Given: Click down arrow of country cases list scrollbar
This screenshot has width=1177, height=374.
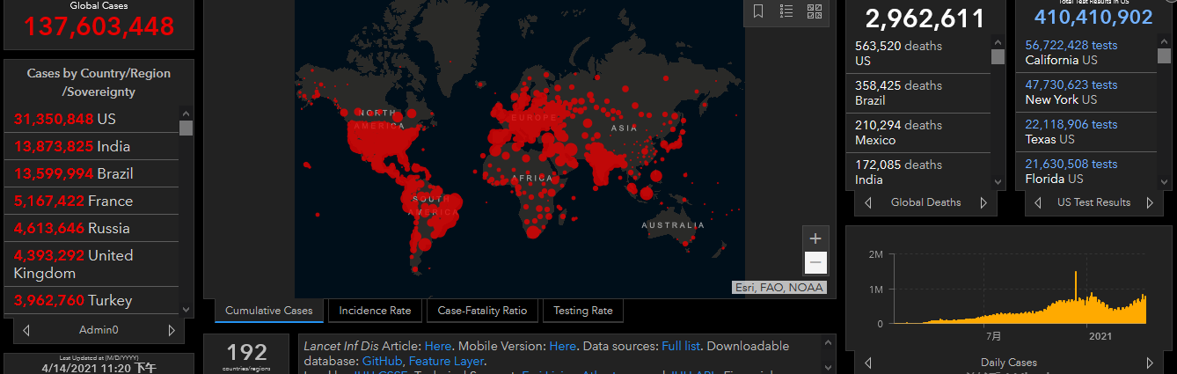Looking at the screenshot, I should (186, 310).
